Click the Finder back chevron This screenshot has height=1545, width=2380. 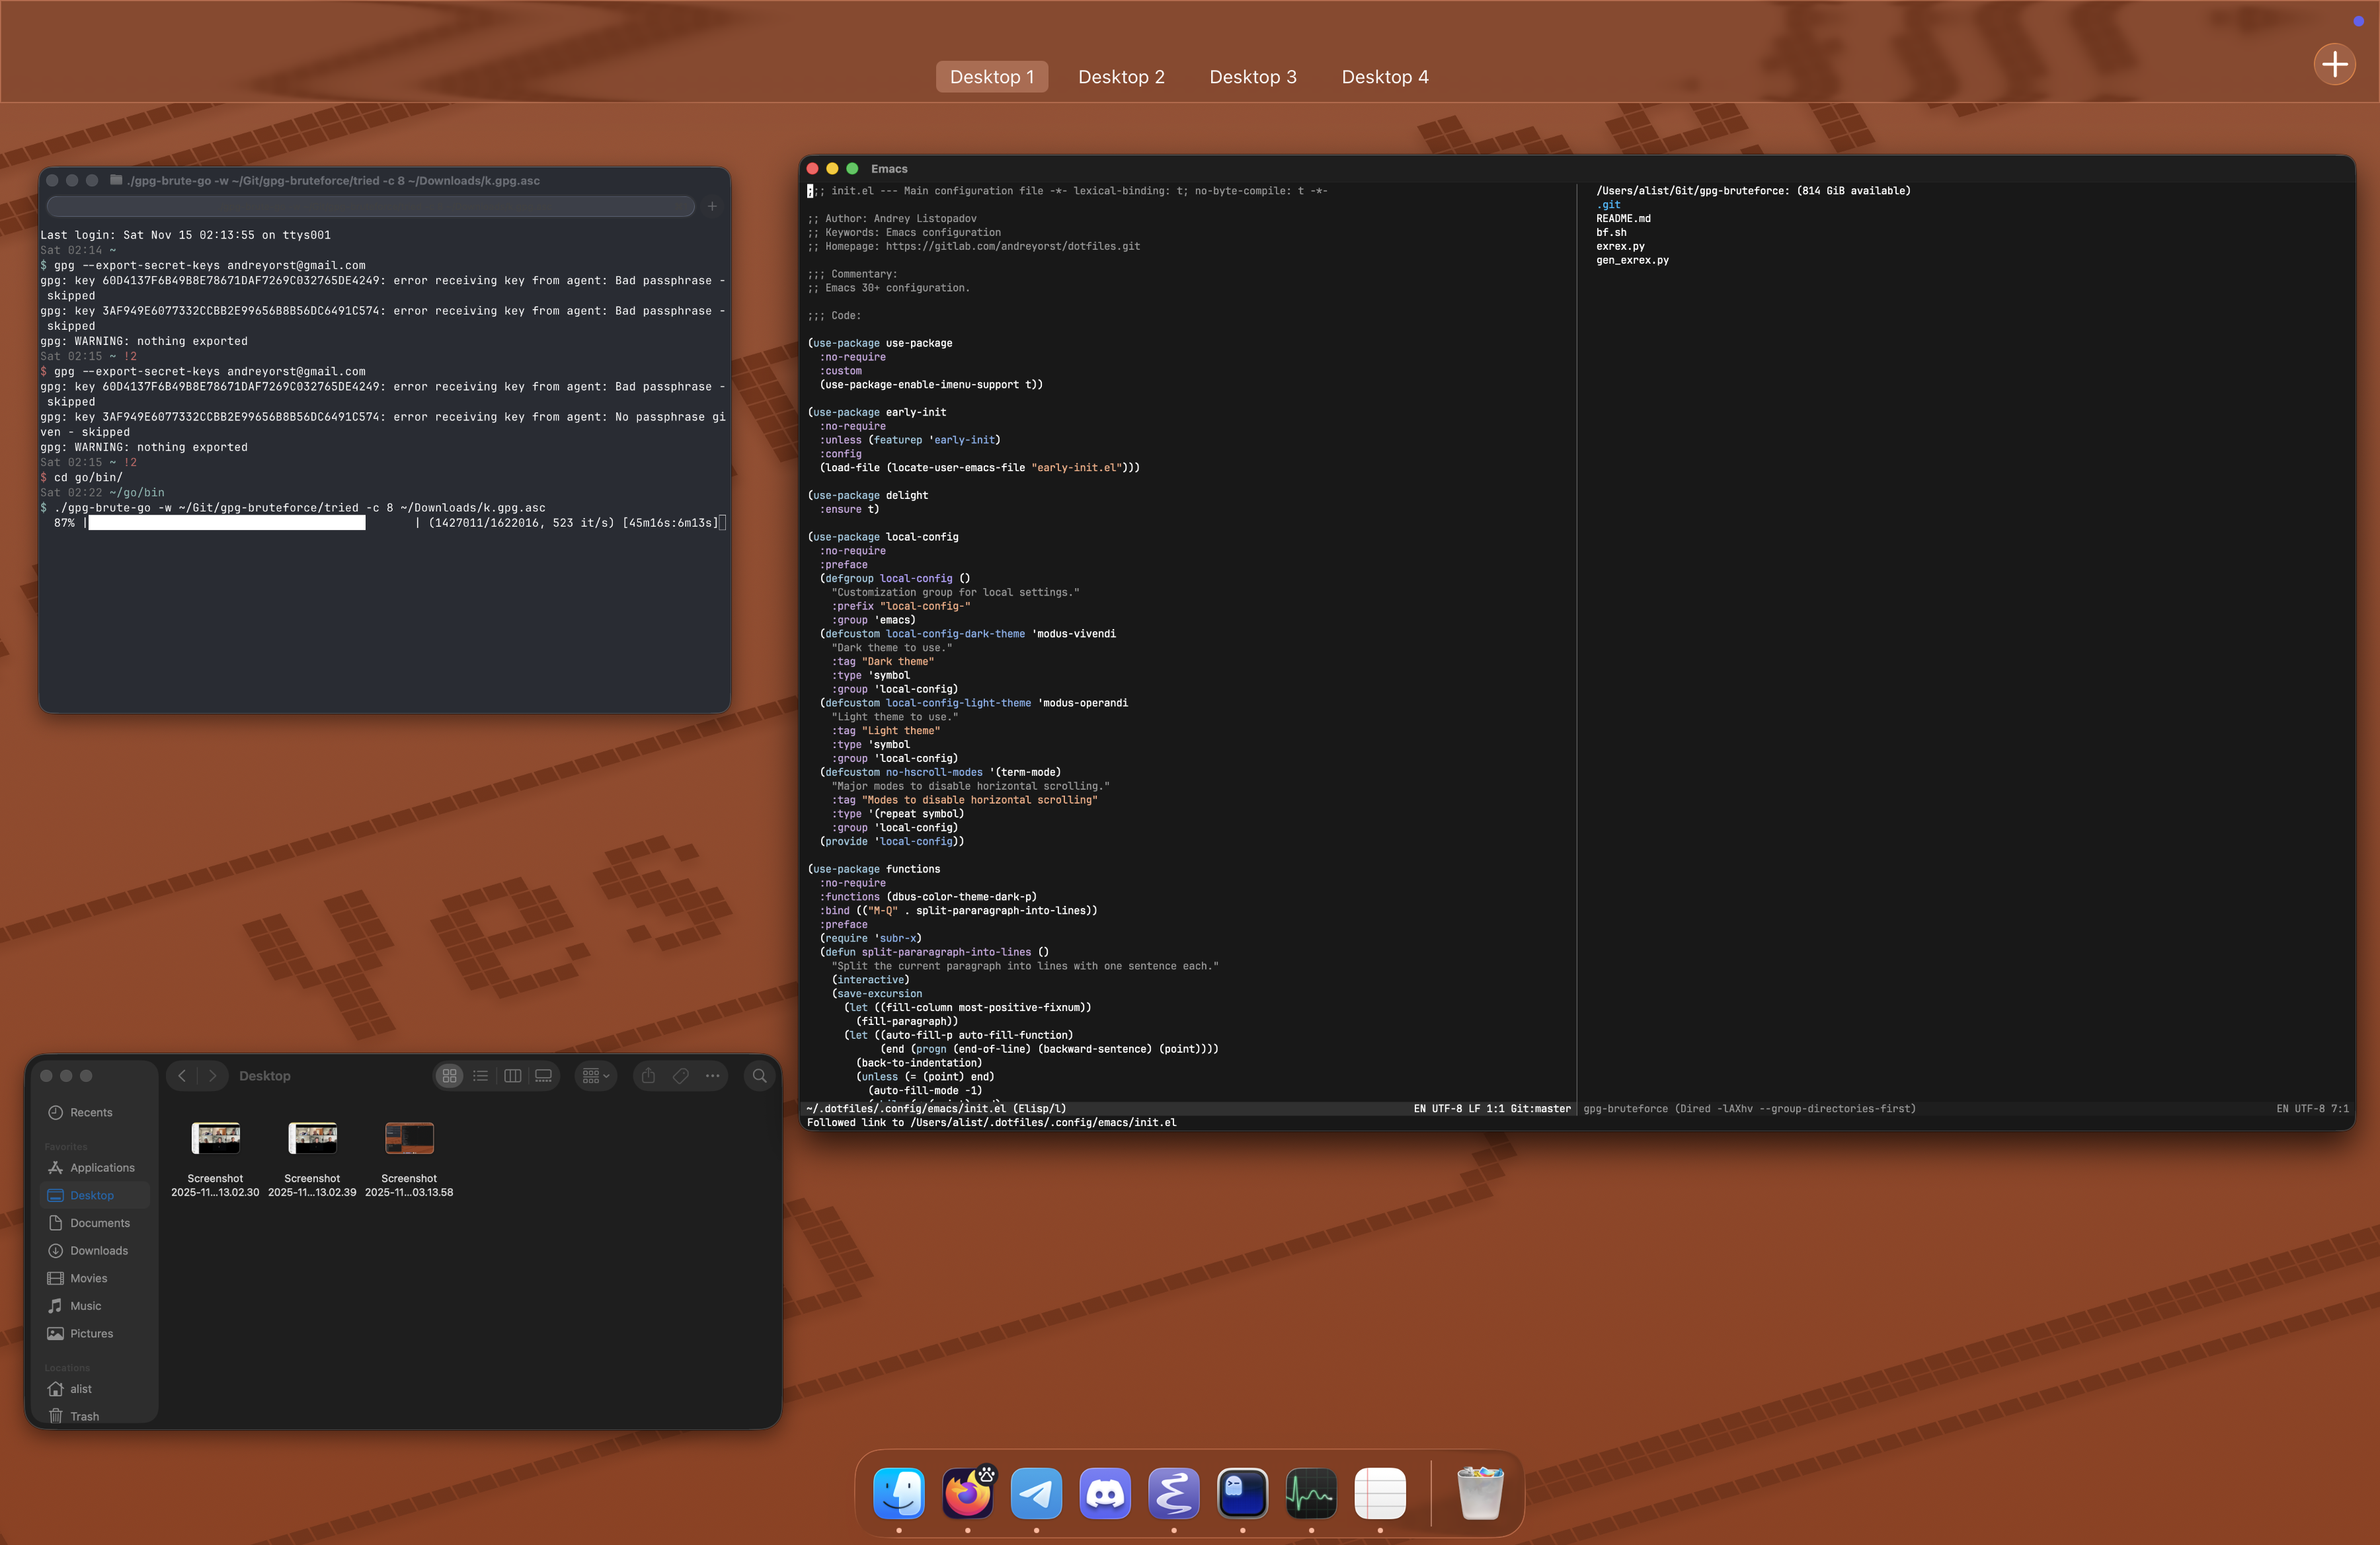(x=182, y=1076)
